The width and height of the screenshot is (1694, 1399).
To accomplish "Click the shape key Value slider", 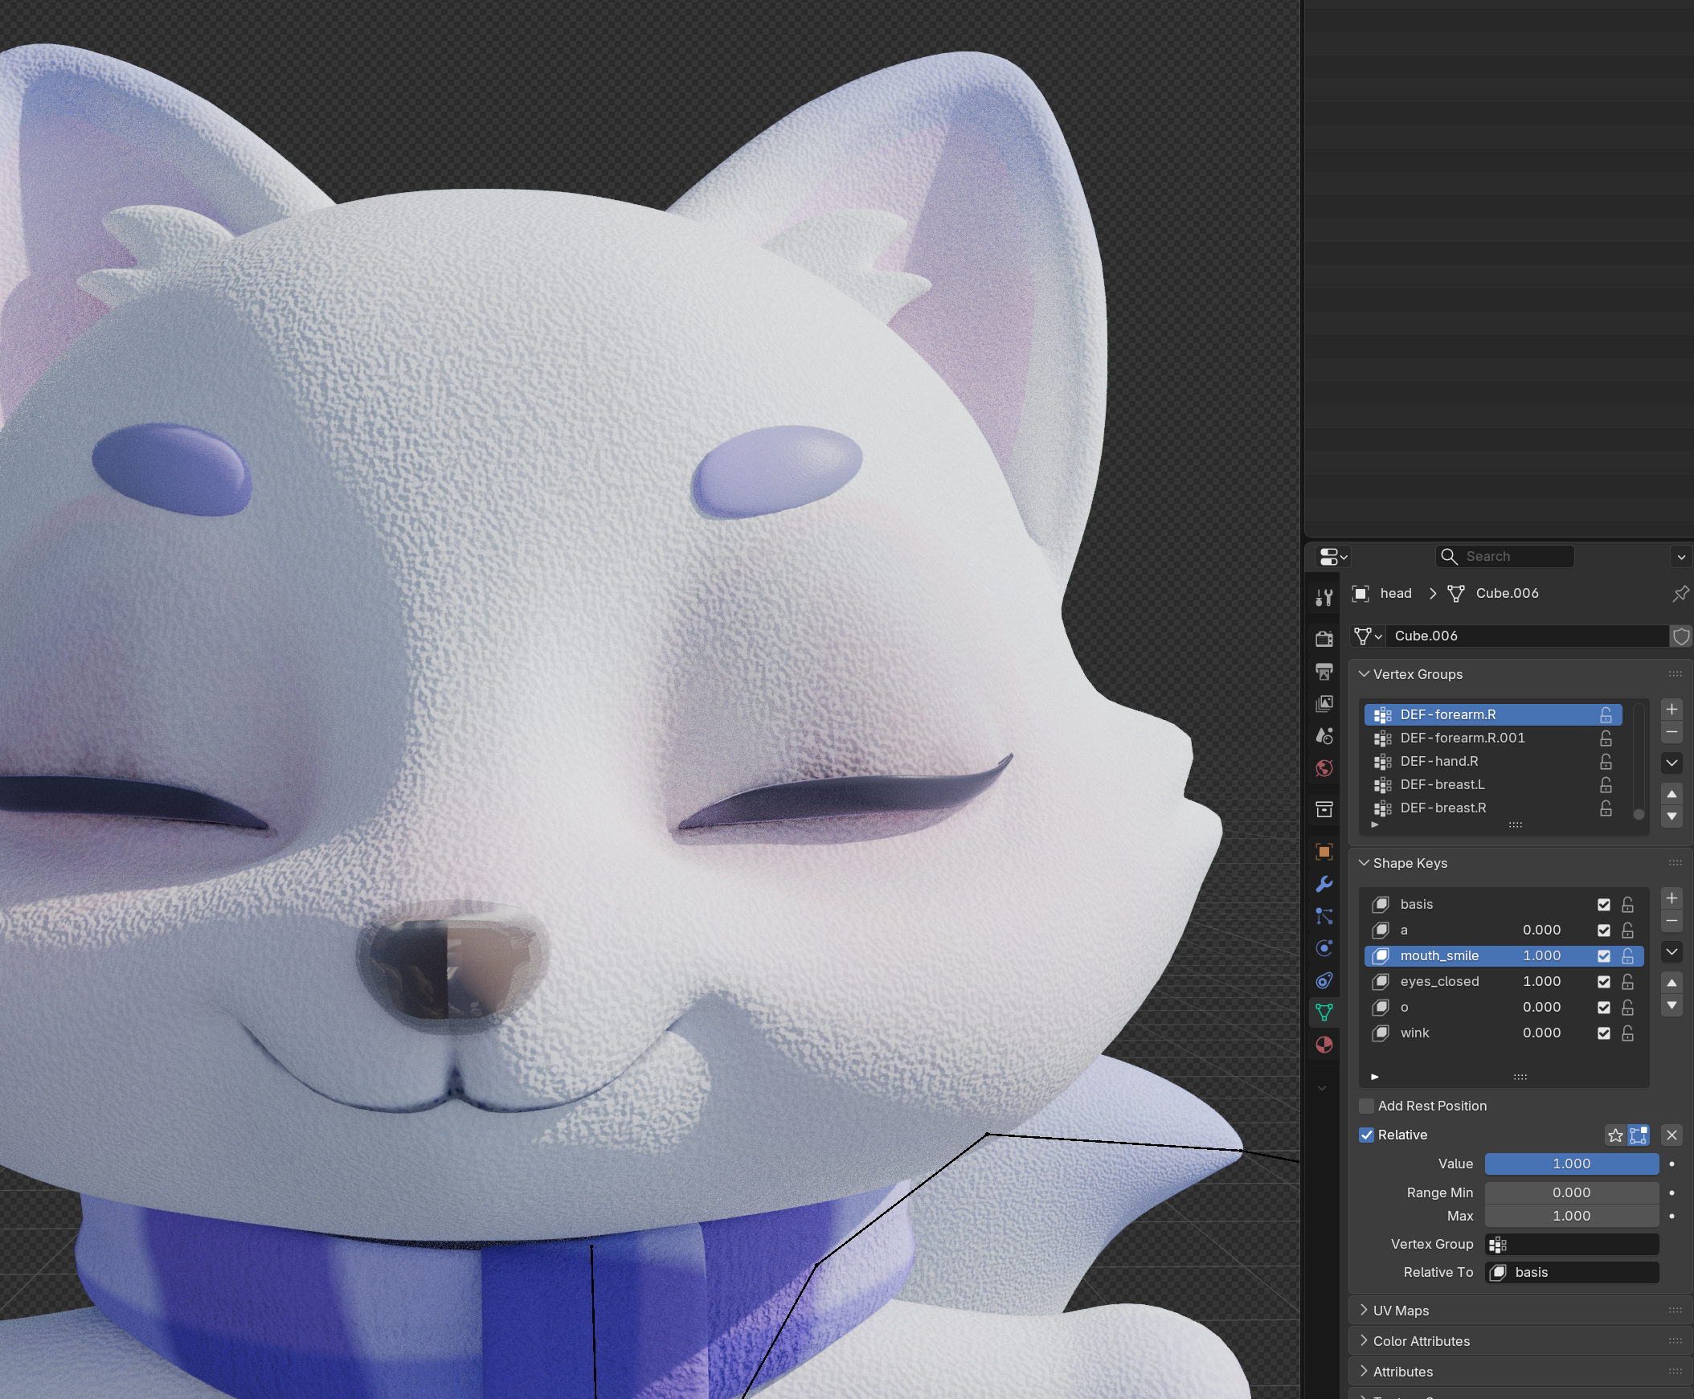I will point(1571,1164).
